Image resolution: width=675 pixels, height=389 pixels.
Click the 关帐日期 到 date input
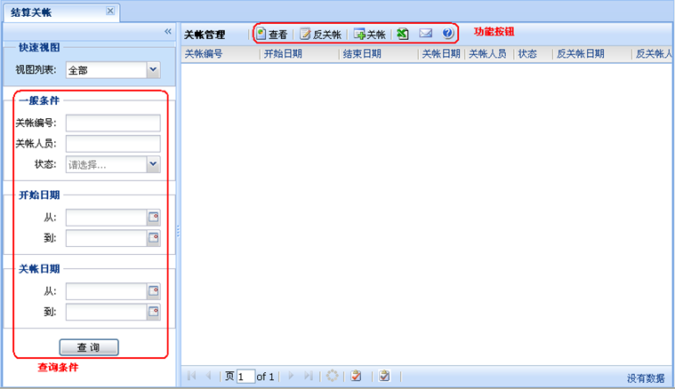[x=107, y=312]
